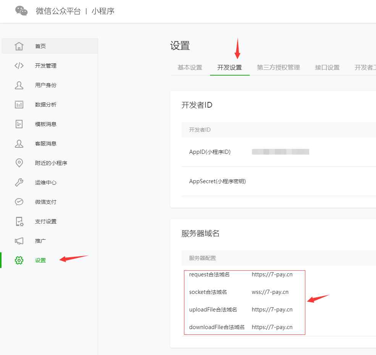The image size is (376, 355).
Task: Click the WeChat logo icon
Action: tap(21, 11)
